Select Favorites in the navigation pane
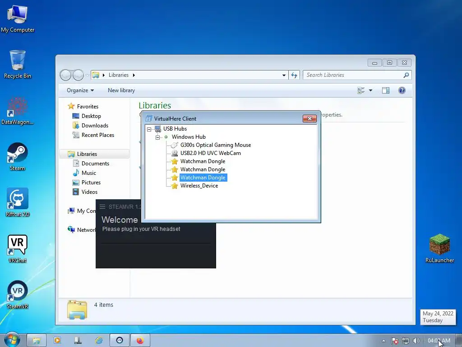This screenshot has width=462, height=347. pos(88,107)
